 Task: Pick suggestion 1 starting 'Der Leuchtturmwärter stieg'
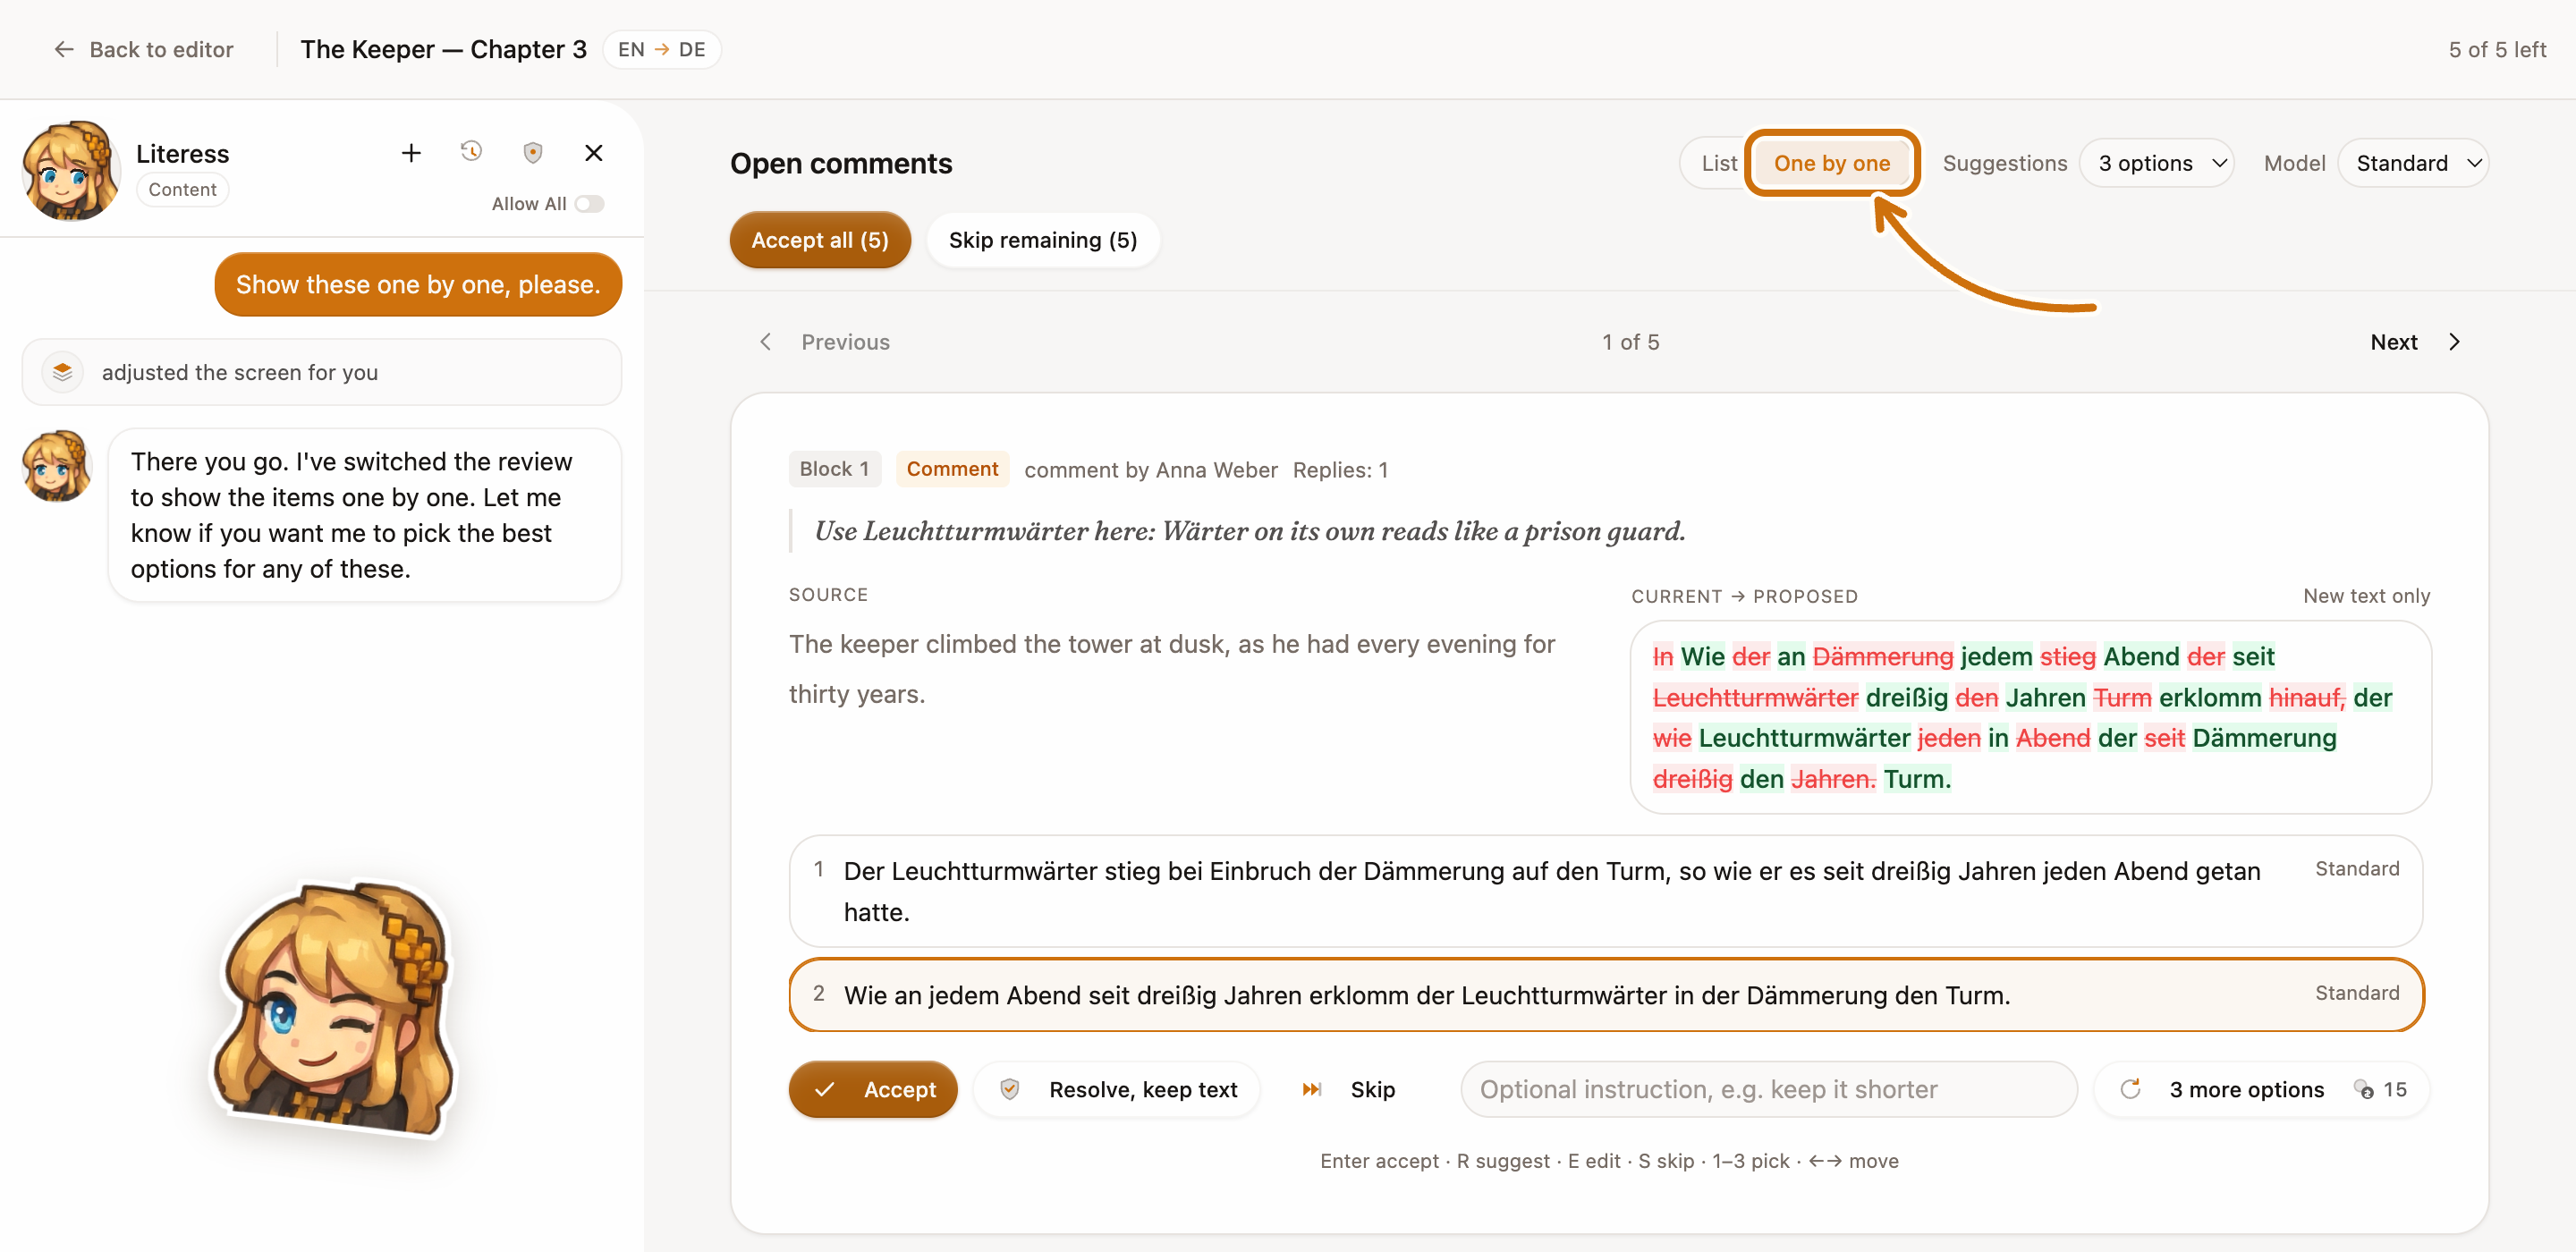[1605, 891]
